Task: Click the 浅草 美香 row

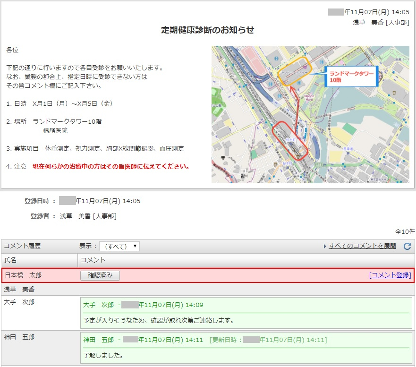Action: [208, 289]
